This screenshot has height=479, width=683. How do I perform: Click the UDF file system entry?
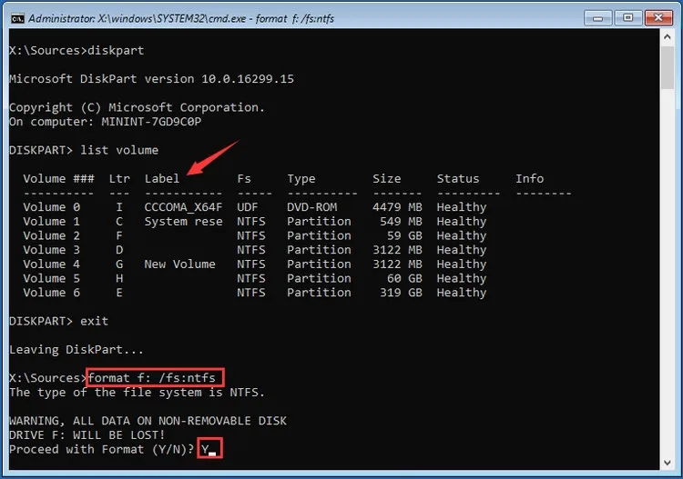tap(248, 207)
